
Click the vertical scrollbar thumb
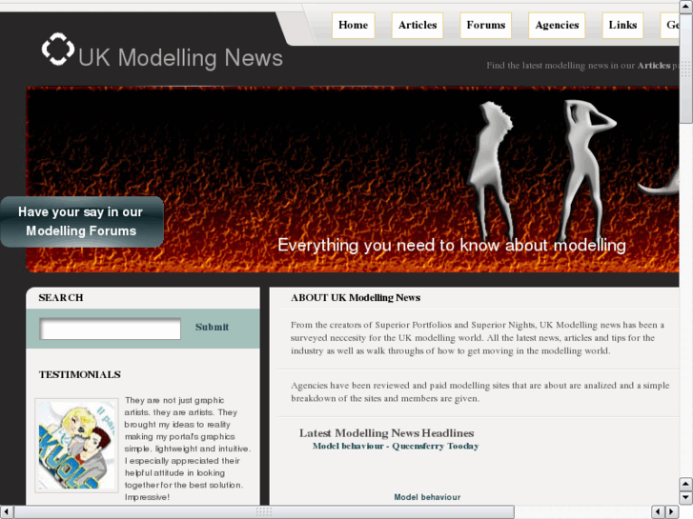point(686,69)
